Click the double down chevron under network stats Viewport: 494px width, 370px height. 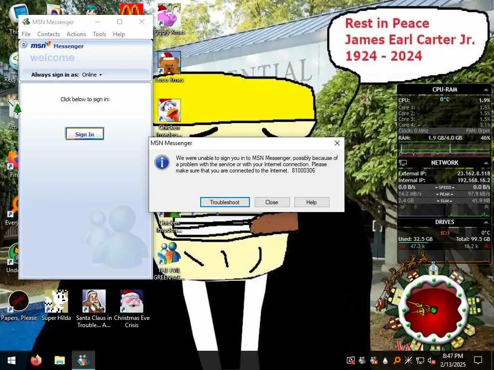point(402,207)
